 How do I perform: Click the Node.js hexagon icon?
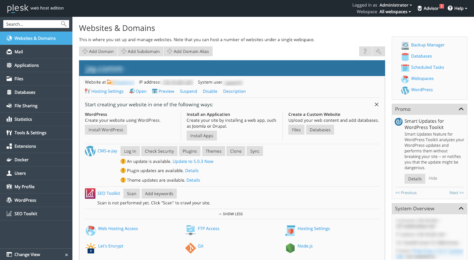coord(290,248)
